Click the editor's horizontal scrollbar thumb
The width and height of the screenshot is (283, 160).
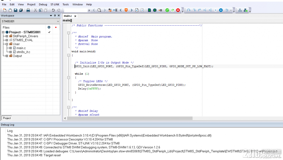130,118
